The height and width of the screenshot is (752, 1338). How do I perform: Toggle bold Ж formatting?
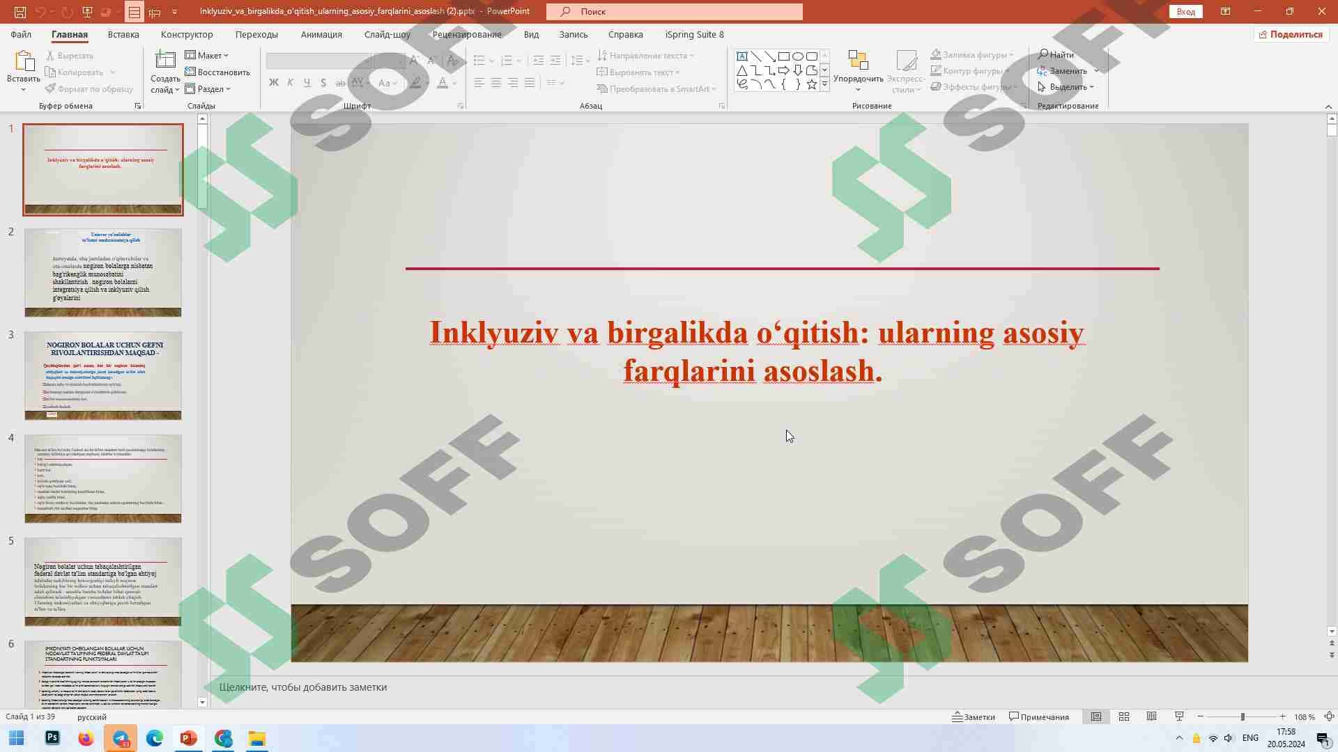[273, 83]
